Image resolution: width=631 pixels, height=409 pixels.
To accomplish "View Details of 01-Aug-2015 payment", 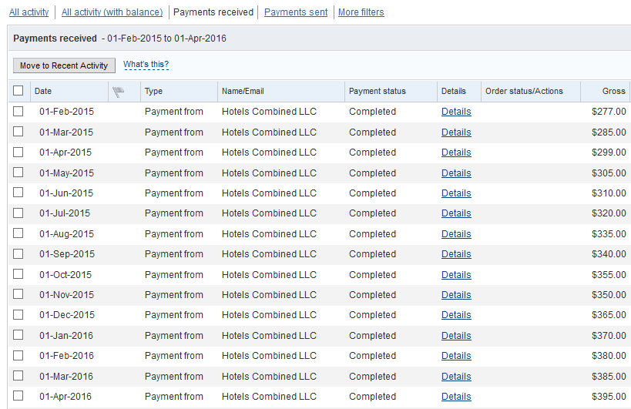I will click(x=456, y=234).
